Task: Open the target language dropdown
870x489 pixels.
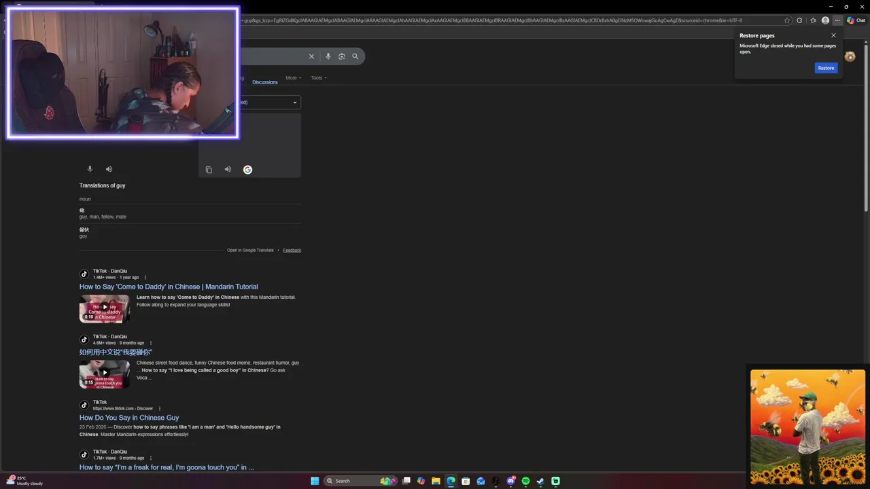Action: [270, 103]
